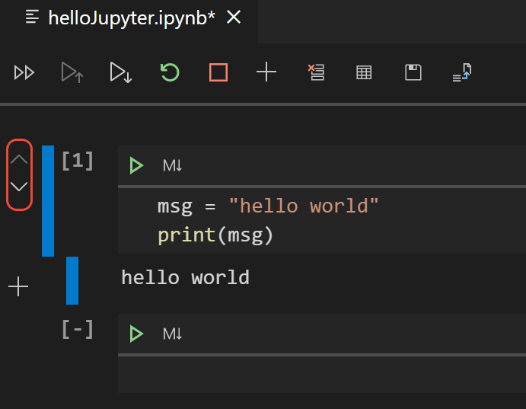
Task: Click the [1] execution count label
Action: click(78, 161)
